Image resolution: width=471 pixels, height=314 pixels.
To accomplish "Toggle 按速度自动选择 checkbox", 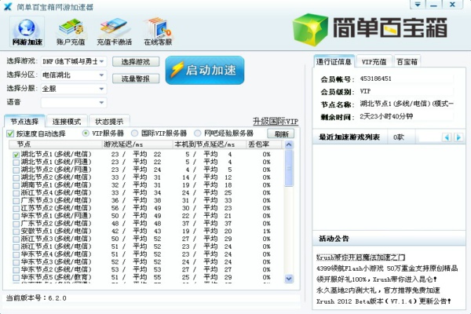I will pos(10,133).
